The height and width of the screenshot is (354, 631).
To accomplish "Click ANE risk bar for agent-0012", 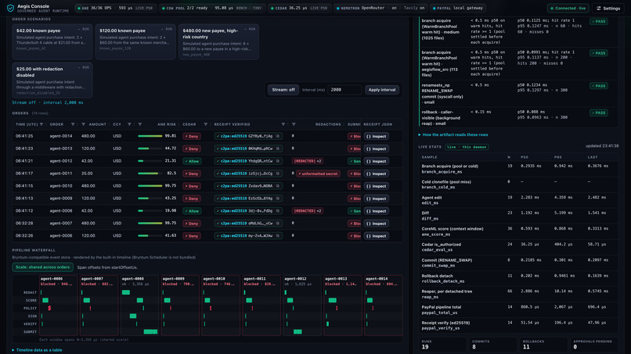I will pyautogui.click(x=150, y=161).
